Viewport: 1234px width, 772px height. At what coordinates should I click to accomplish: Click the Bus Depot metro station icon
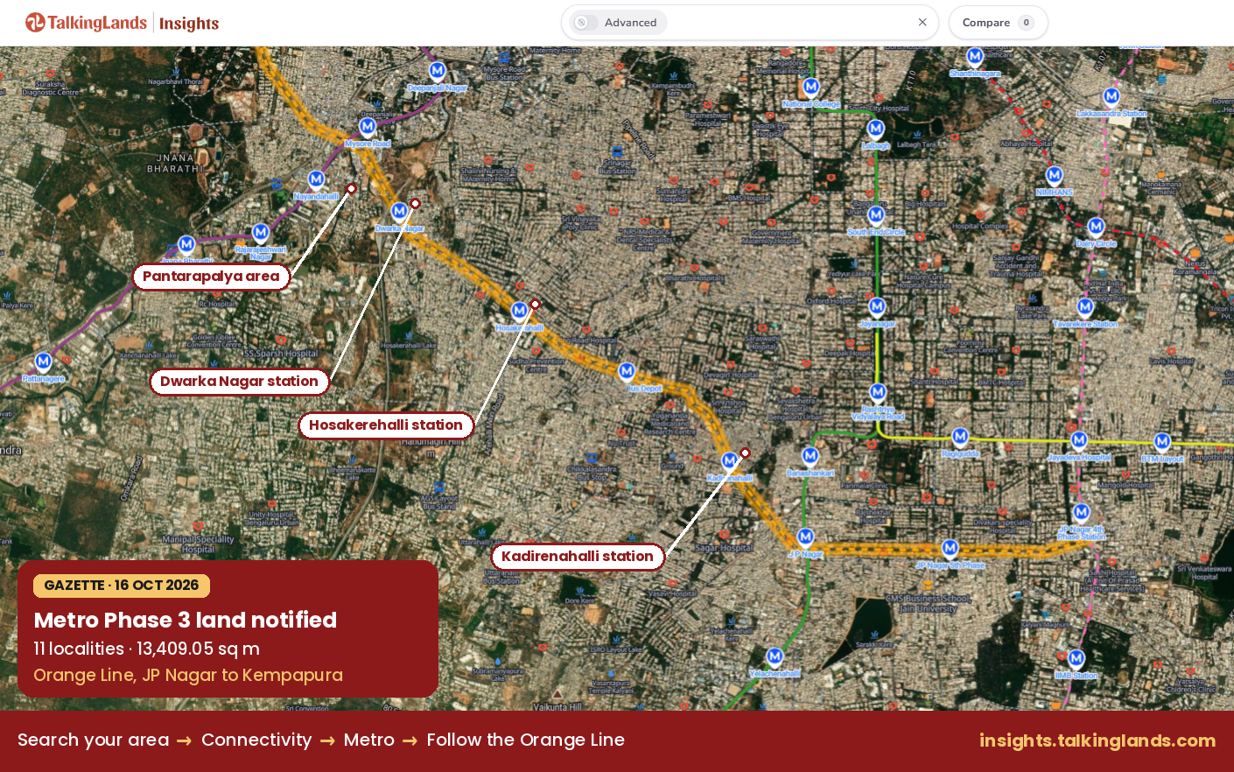627,371
